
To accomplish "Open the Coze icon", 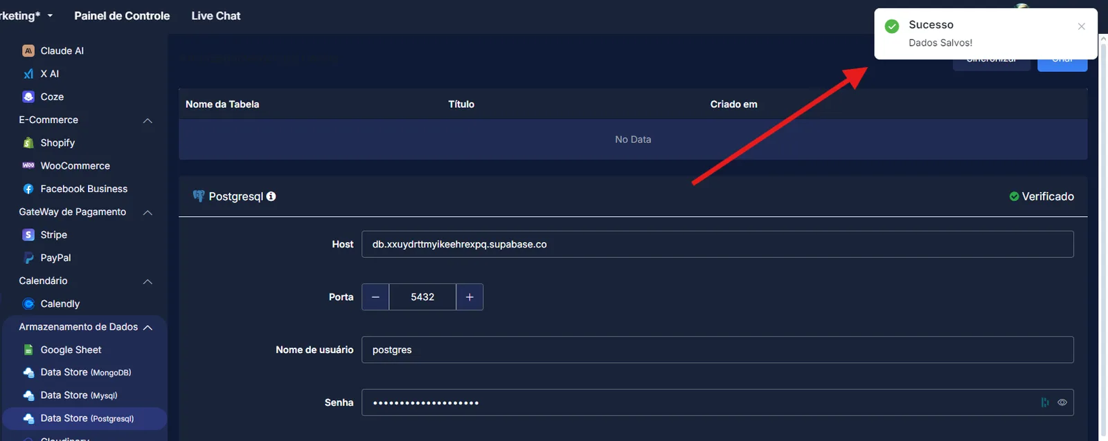I will pyautogui.click(x=28, y=97).
